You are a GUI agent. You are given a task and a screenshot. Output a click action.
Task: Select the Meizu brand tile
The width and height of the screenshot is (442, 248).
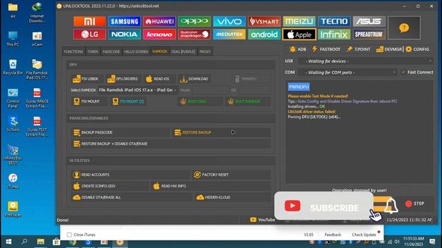(299, 21)
